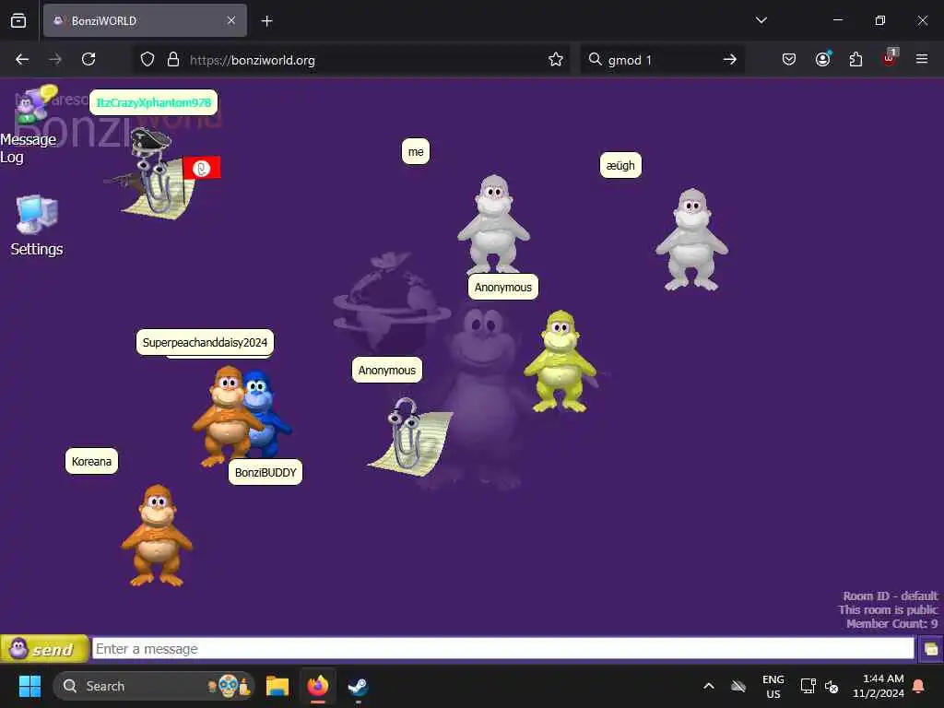Viewport: 944px width, 708px height.
Task: Expand the list all tabs chevron
Action: [761, 20]
